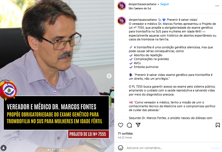Open caption author's profile avatar

pos(122,21)
